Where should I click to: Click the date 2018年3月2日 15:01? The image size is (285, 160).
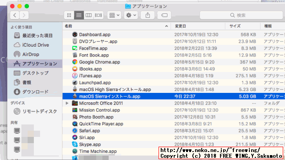coord(194,131)
